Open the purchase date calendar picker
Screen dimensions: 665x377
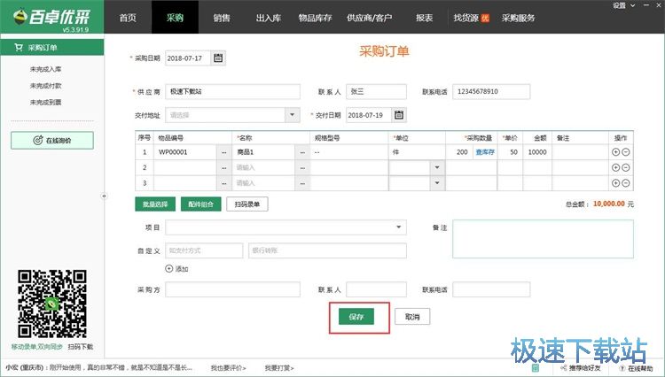[x=218, y=58]
